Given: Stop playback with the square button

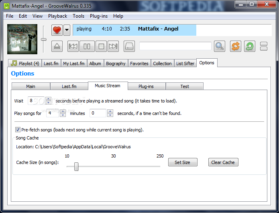Looking at the screenshot, I should click(101, 46).
